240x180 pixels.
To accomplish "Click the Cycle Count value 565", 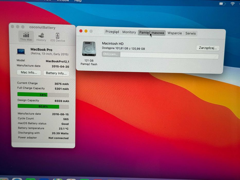I will tap(66, 119).
